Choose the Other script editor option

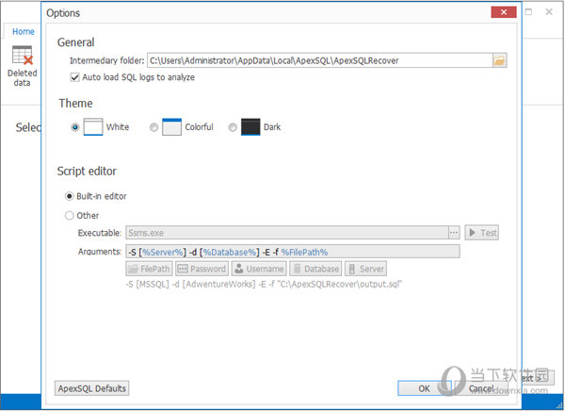point(69,216)
